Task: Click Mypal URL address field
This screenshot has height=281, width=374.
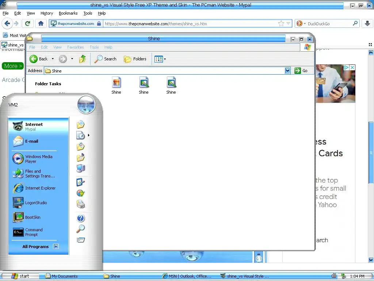Action: point(191,24)
